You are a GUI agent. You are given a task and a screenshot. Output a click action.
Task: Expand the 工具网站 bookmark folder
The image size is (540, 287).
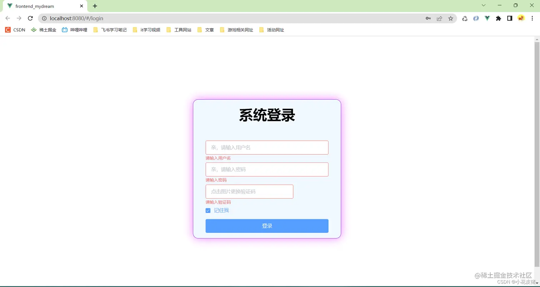point(179,30)
